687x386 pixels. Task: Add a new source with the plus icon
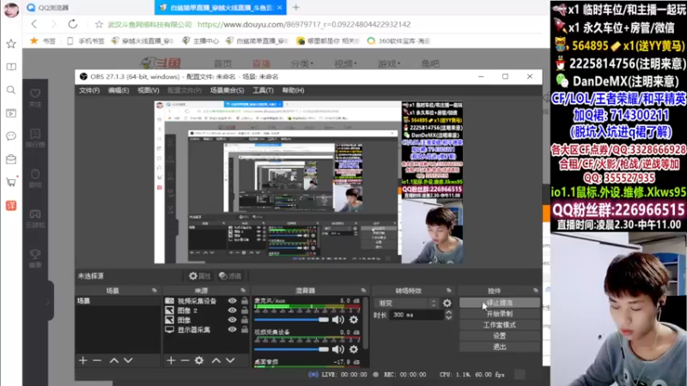click(x=171, y=360)
